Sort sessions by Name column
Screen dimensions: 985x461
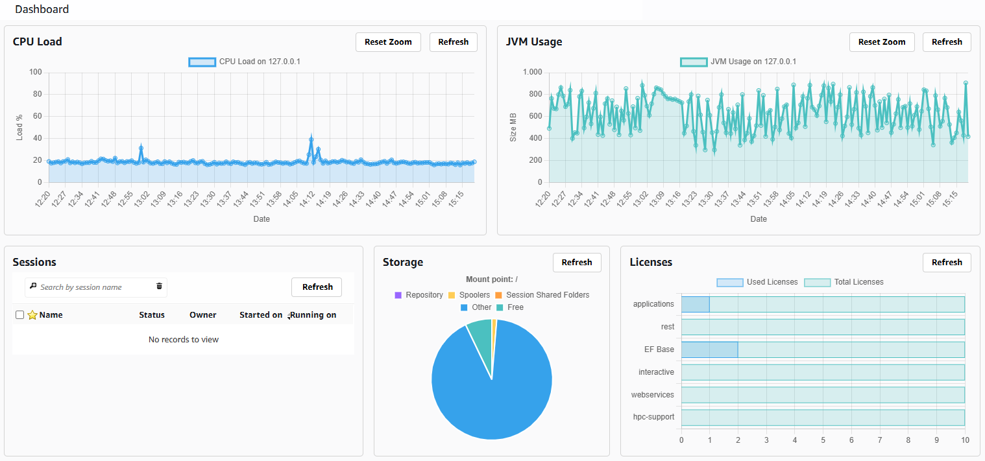click(51, 315)
